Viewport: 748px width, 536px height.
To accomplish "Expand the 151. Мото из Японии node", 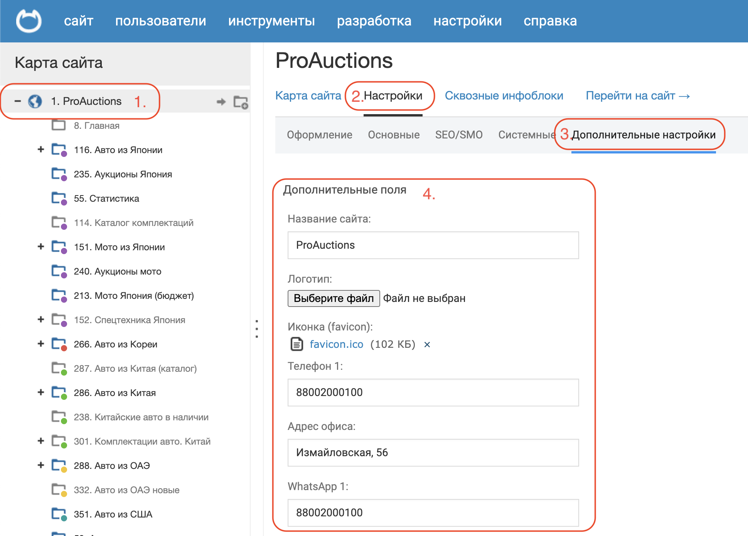I will click(x=41, y=246).
